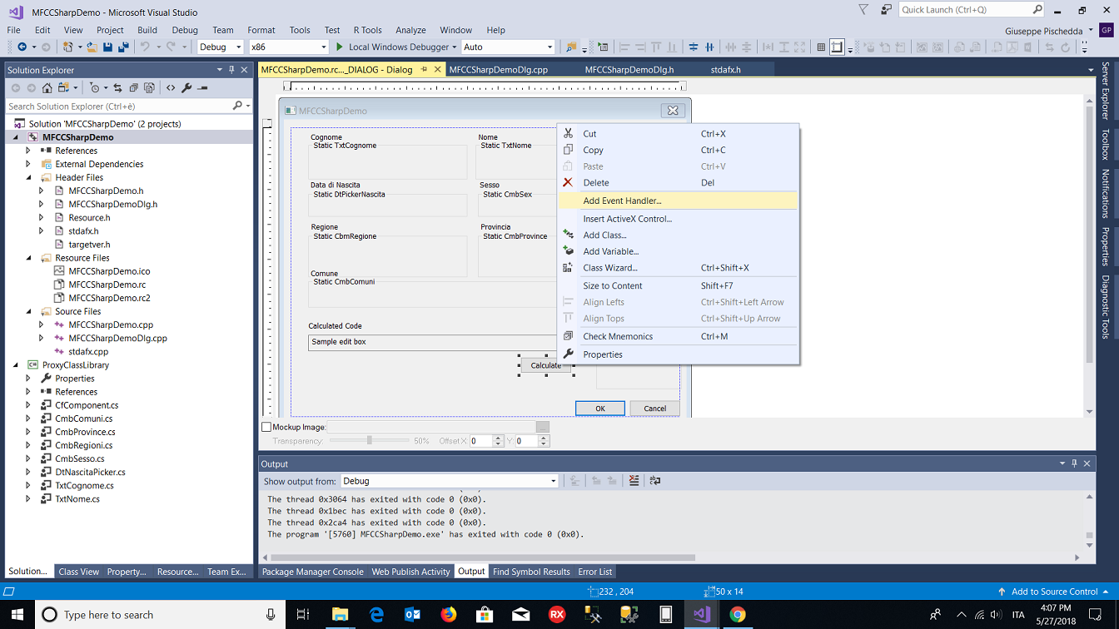Click the Save file toolbar icon
This screenshot has height=629, width=1119.
pos(108,47)
